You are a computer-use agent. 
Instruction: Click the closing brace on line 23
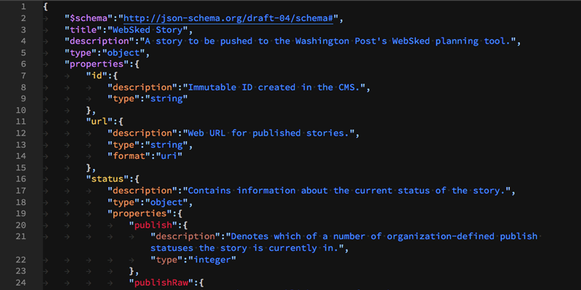click(131, 270)
